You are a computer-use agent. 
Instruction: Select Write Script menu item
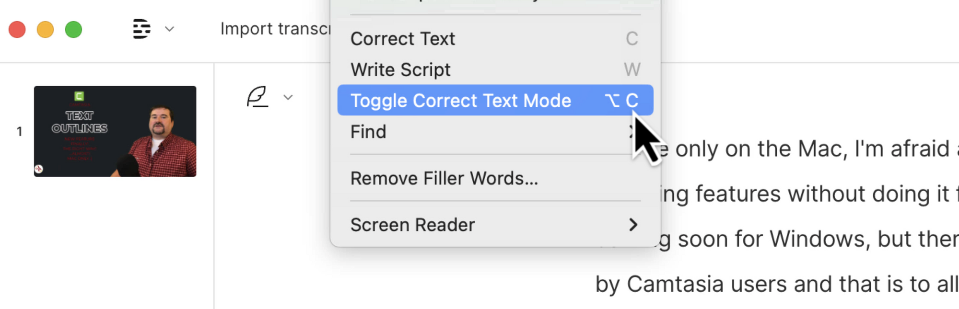tap(400, 70)
